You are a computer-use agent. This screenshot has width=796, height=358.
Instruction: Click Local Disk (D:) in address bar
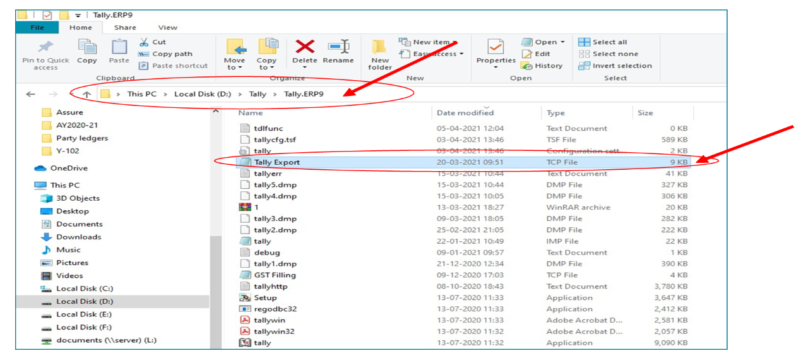pos(203,94)
